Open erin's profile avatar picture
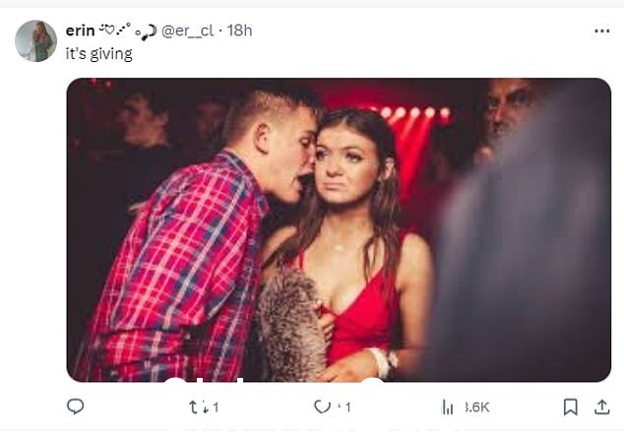The width and height of the screenshot is (624, 436). tap(35, 41)
